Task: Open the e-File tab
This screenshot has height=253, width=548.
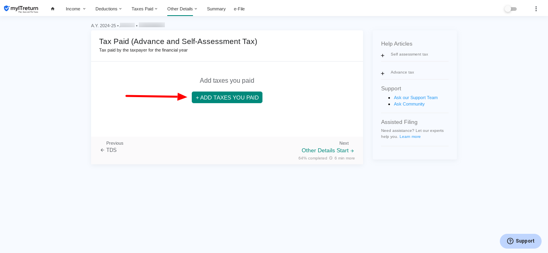Action: [239, 9]
